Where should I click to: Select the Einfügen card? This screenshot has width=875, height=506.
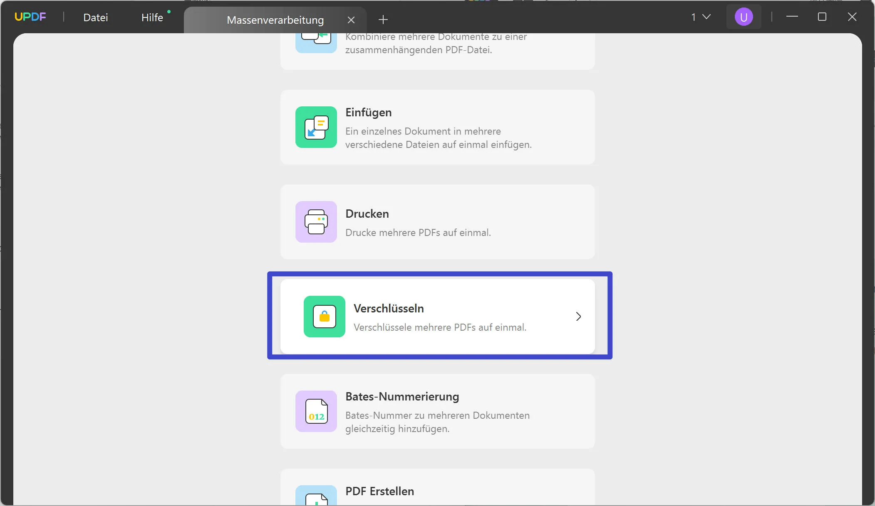pyautogui.click(x=437, y=127)
